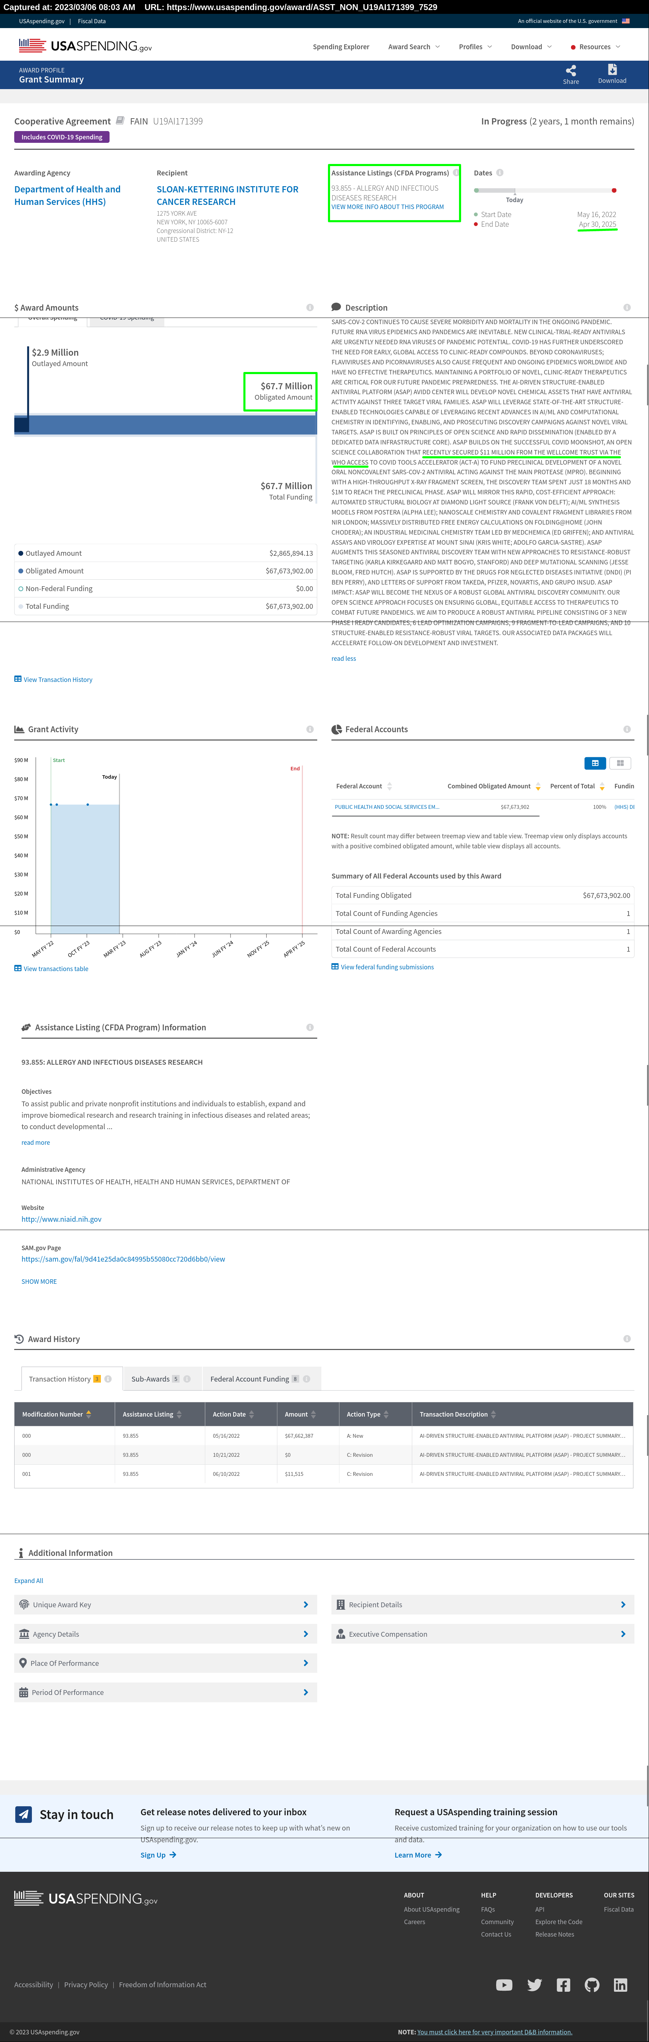
Task: Open Spending Explorer in navigation
Action: pos(341,47)
